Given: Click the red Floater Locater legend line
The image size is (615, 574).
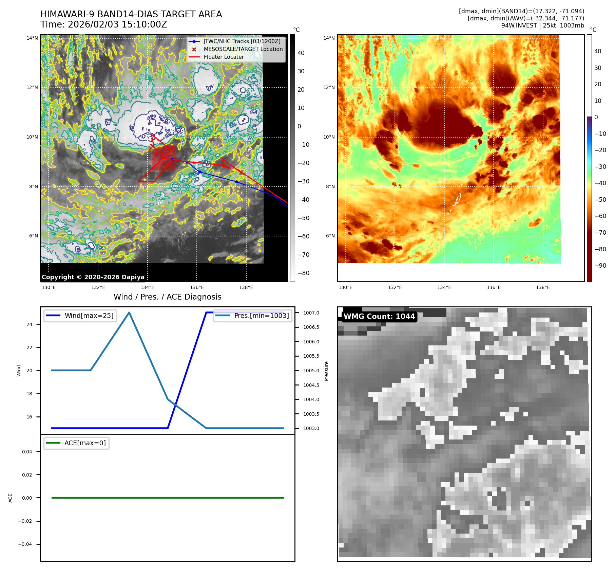Looking at the screenshot, I should (194, 57).
